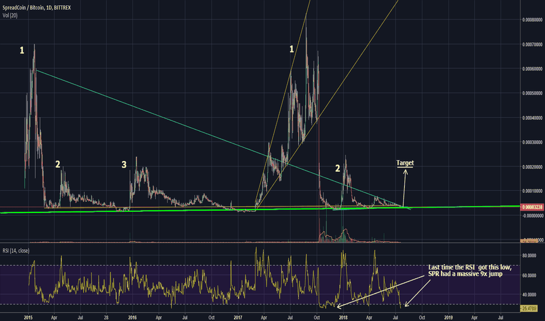Click the 0.00020000 price axis label

(533, 167)
